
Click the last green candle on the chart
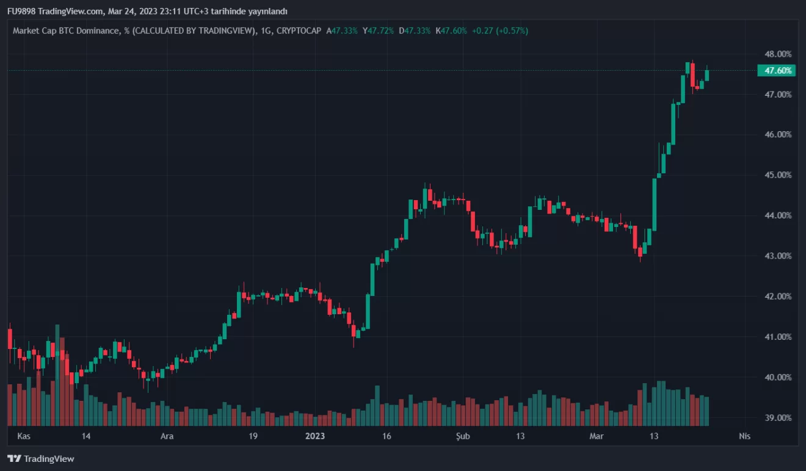(706, 75)
